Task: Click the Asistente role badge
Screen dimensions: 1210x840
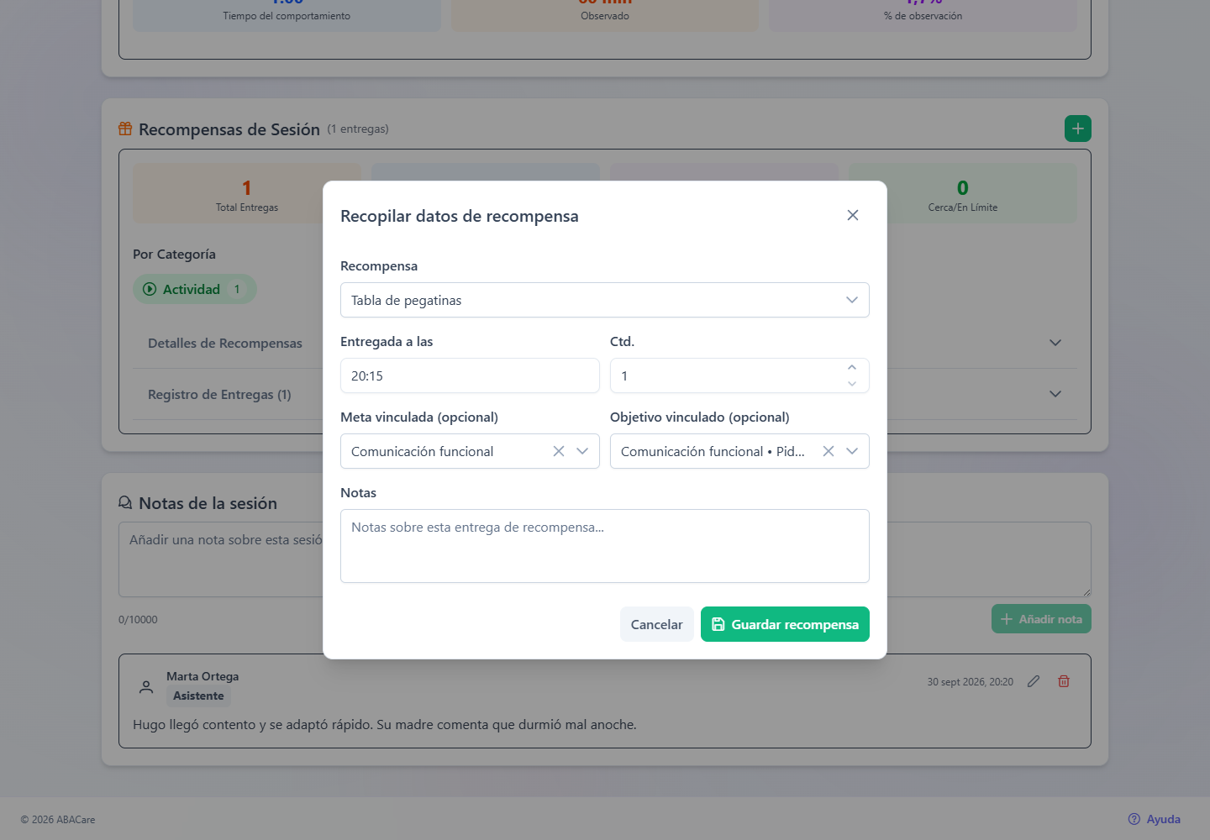Action: [x=198, y=696]
